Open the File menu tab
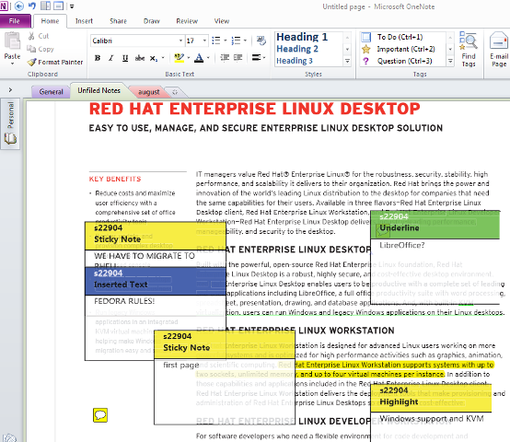 point(16,21)
